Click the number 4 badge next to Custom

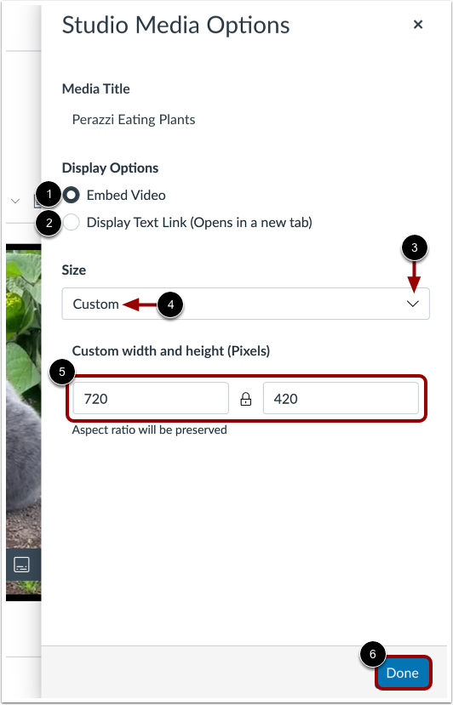coord(170,304)
